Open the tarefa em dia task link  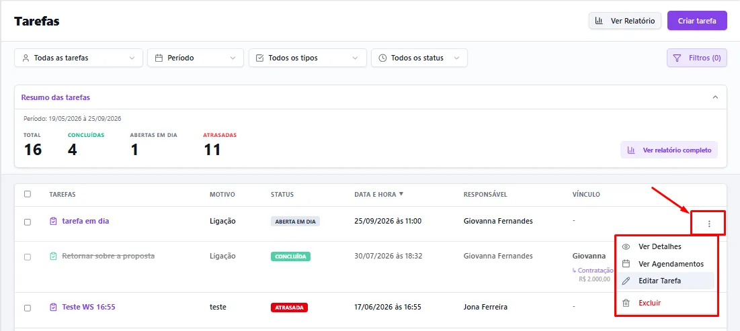pyautogui.click(x=85, y=221)
